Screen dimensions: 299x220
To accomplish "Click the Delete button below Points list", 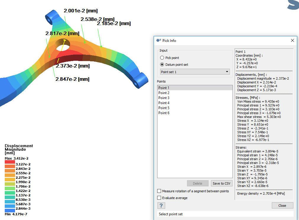I will (197, 183).
